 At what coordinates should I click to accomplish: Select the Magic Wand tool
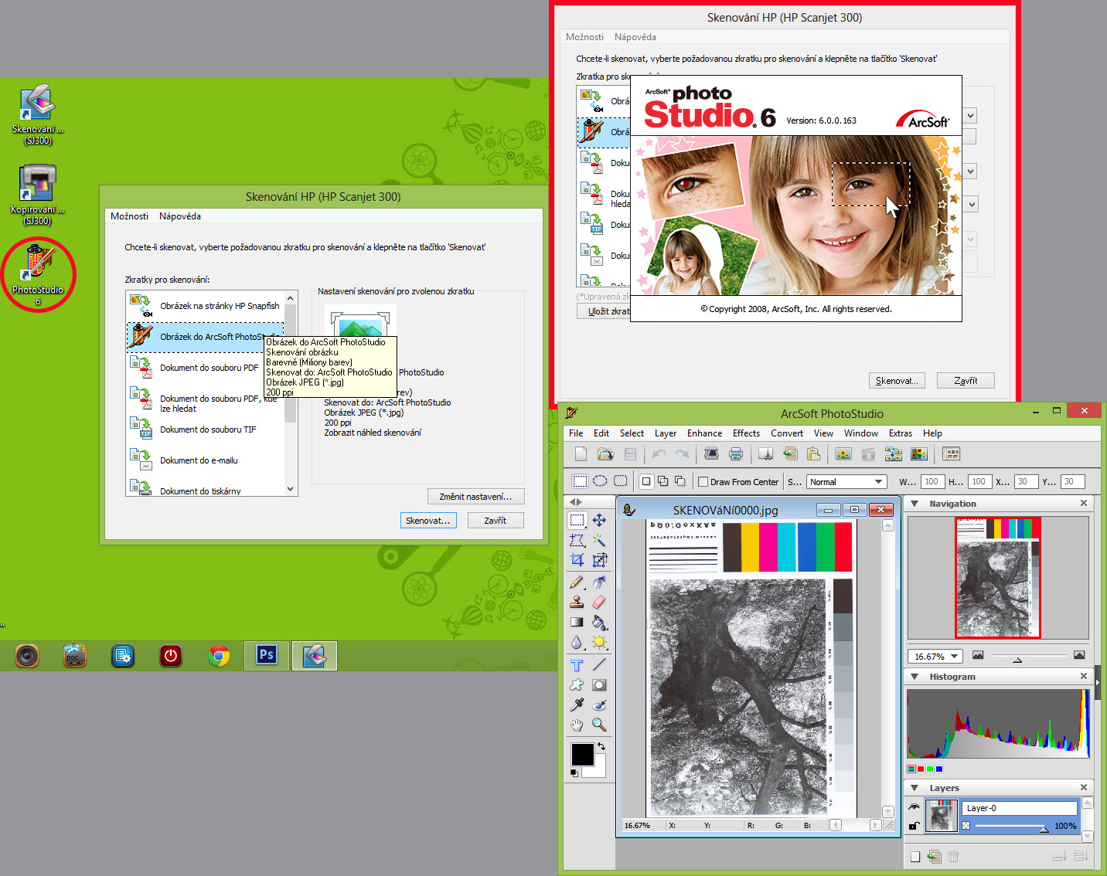point(599,540)
